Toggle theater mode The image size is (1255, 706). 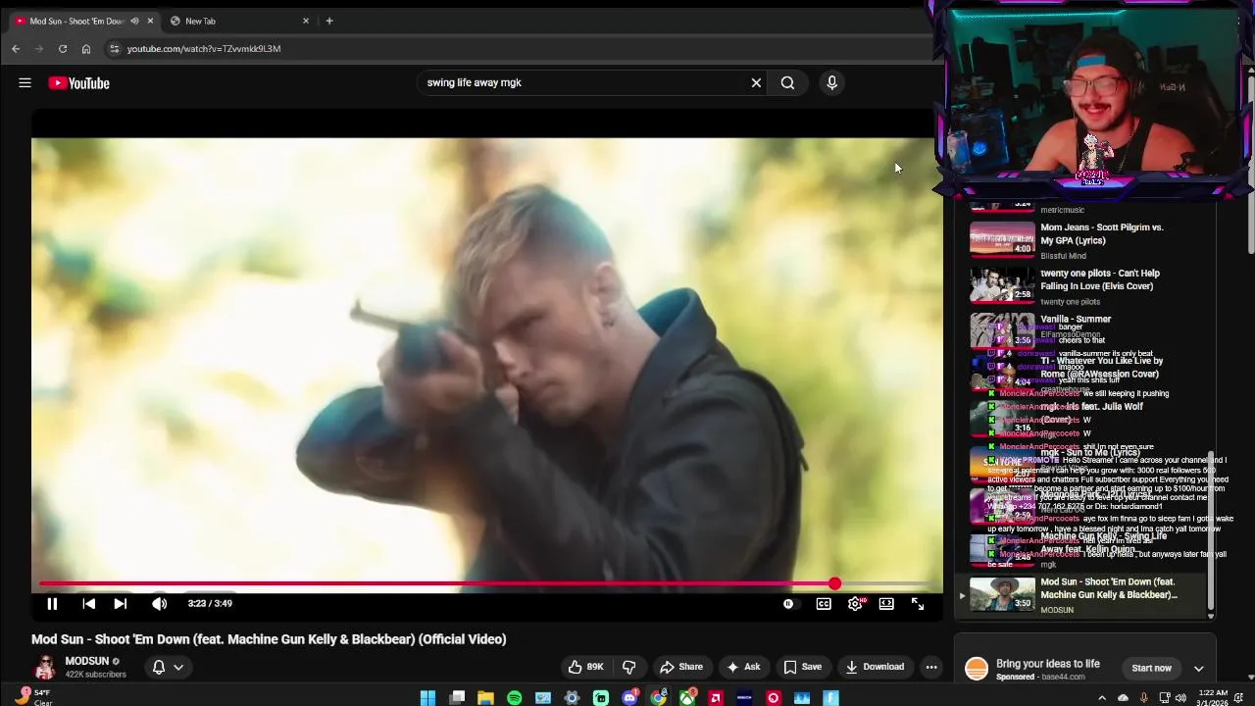(x=886, y=604)
